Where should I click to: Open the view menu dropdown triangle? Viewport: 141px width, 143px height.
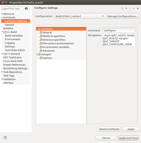point(138,8)
